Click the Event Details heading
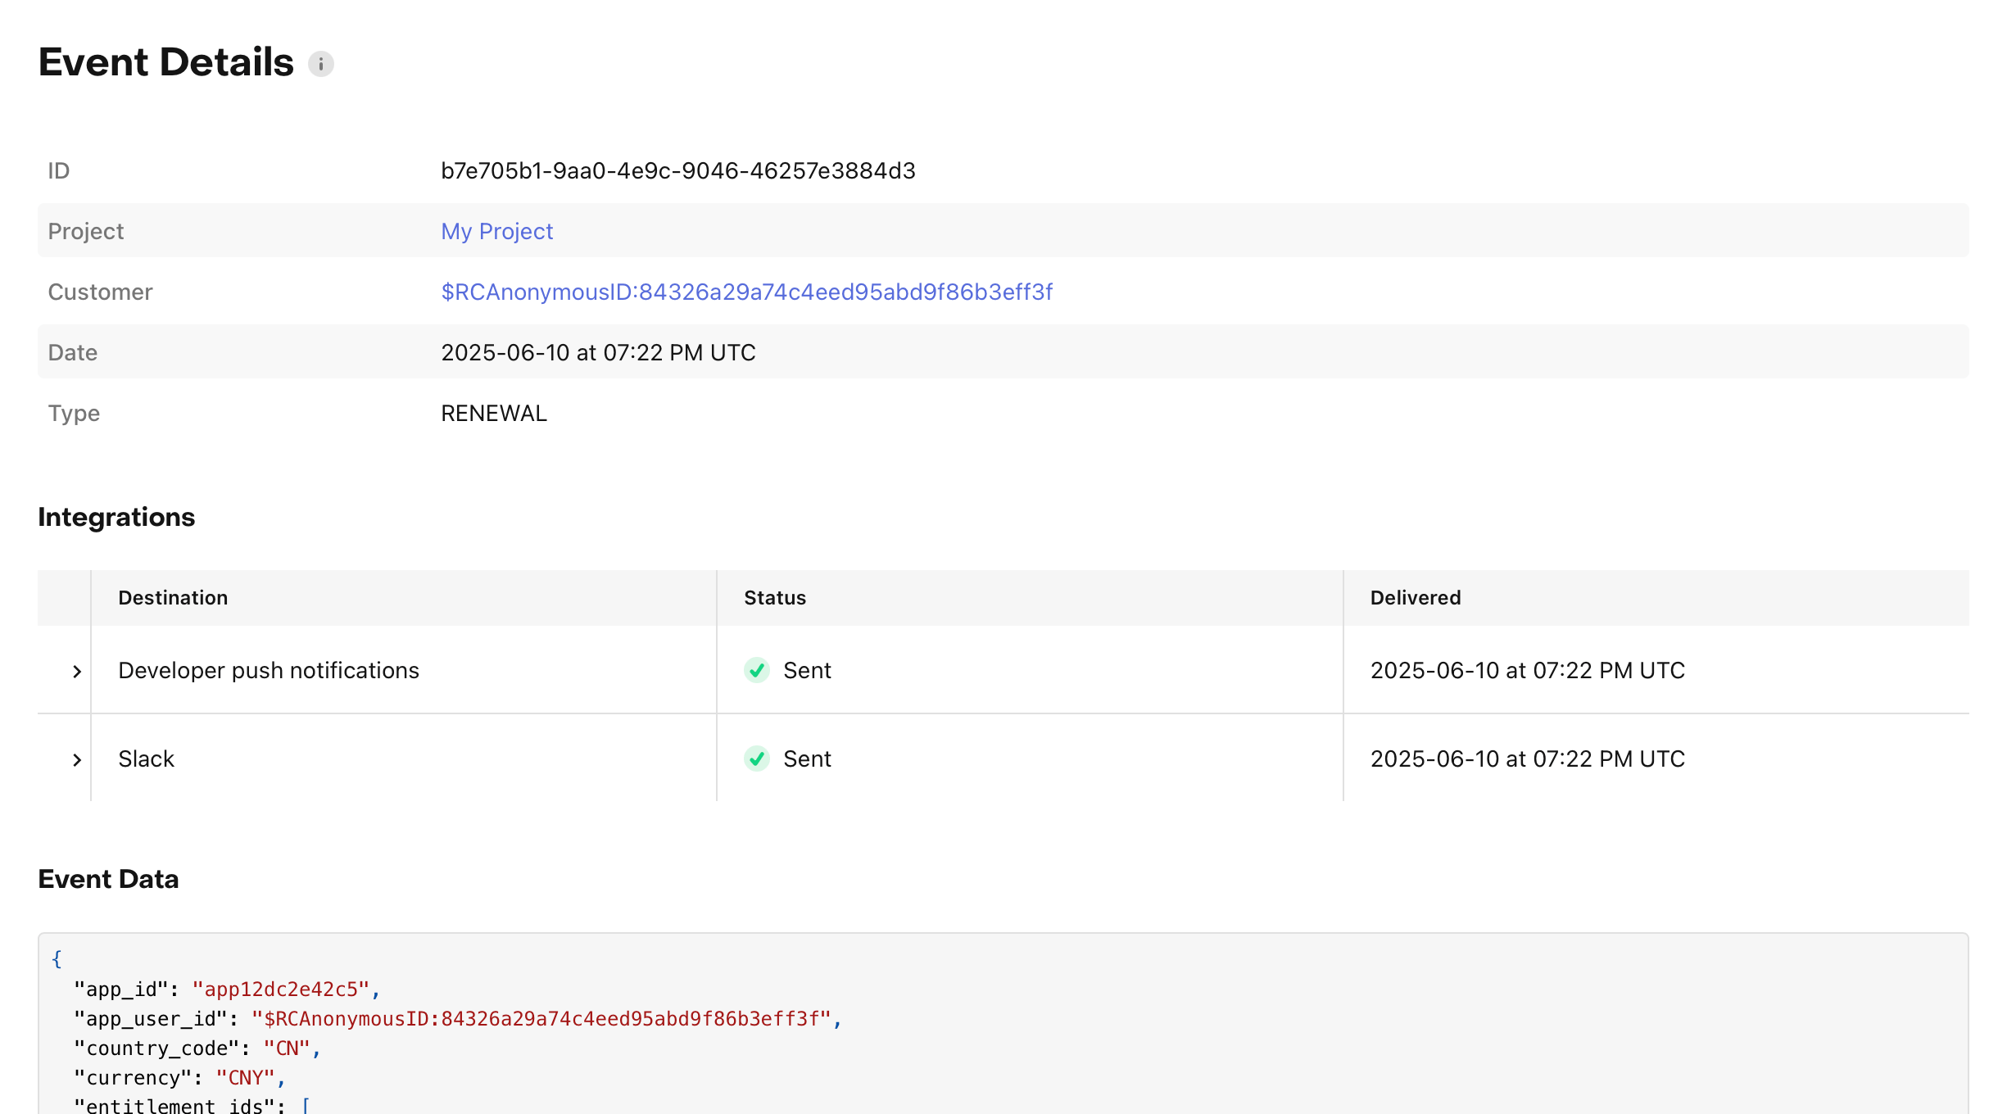This screenshot has height=1114, width=2007. click(x=165, y=63)
